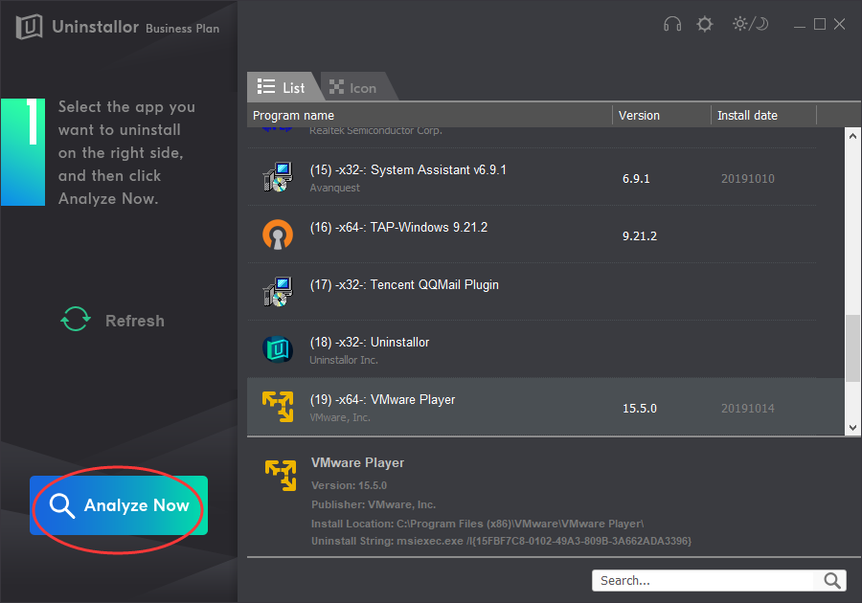
Task: Click the Realtek Semiconductor Corp. row text
Action: click(x=375, y=131)
